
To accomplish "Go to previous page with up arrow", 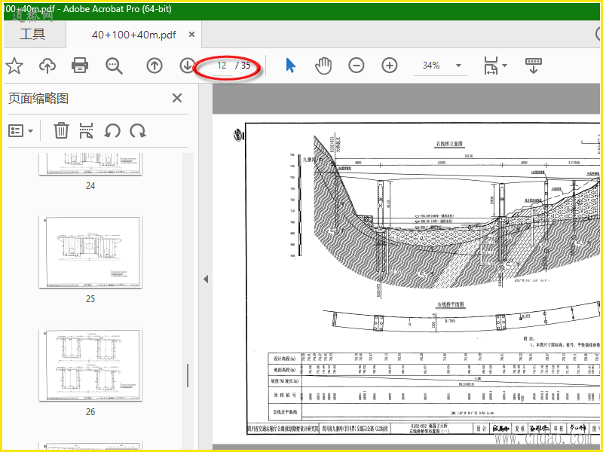I will pyautogui.click(x=155, y=66).
